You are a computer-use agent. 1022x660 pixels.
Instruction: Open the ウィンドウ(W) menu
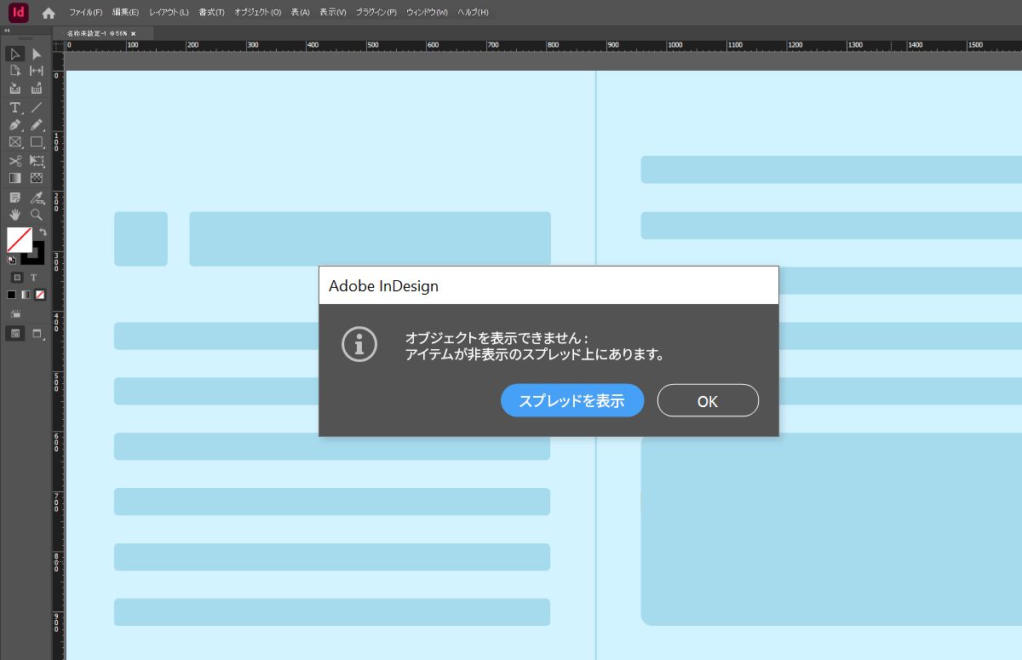427,13
